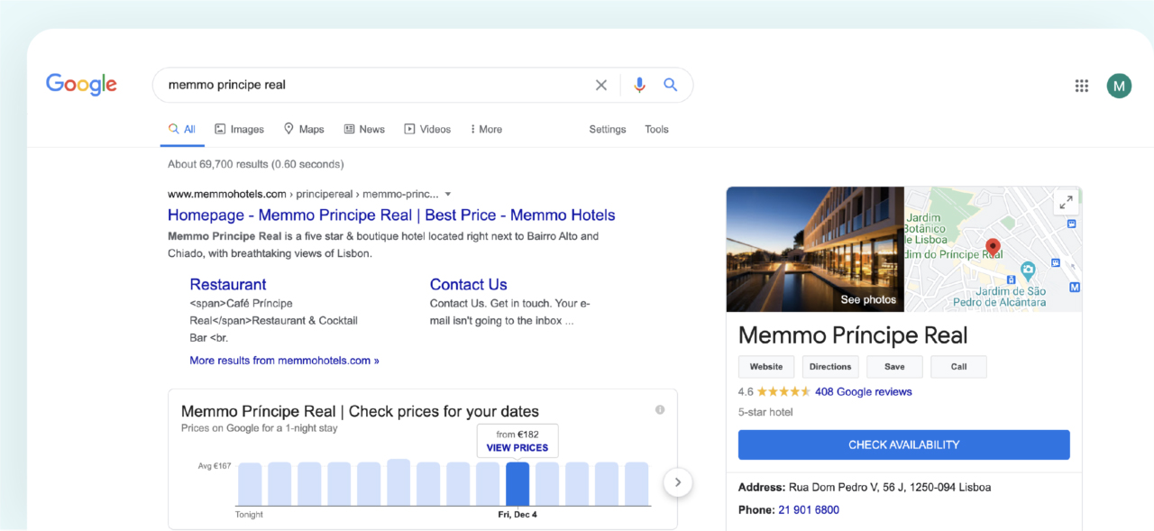Open the account avatar labeled M

[1119, 86]
